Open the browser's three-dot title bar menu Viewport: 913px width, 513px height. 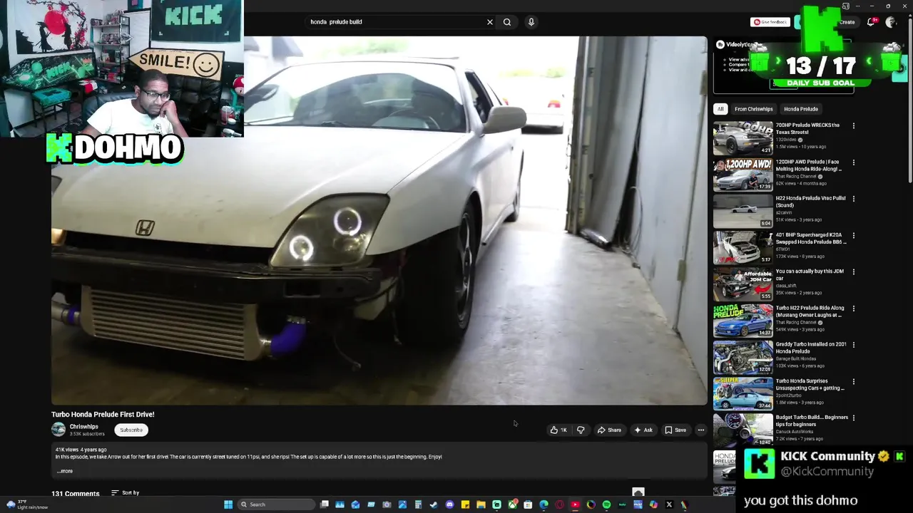tap(857, 6)
